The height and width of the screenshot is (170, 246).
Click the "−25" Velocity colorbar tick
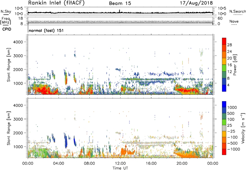231,131
